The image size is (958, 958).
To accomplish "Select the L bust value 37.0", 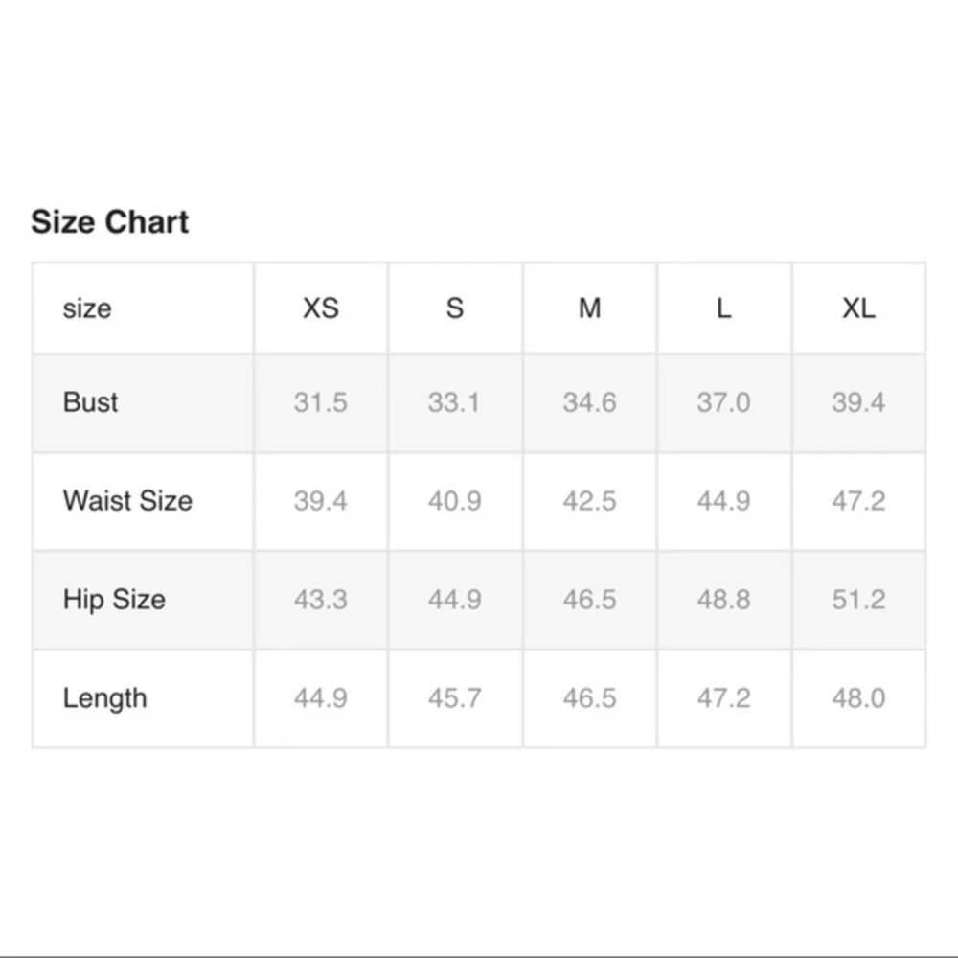I will pos(724,402).
